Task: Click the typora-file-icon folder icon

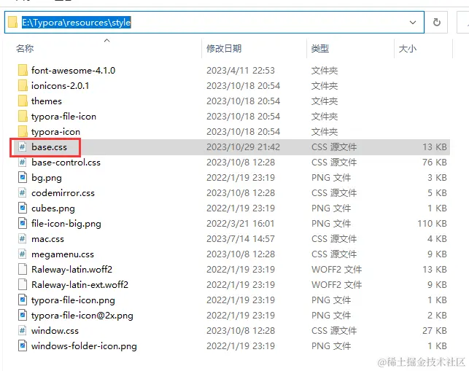Action: 23,116
